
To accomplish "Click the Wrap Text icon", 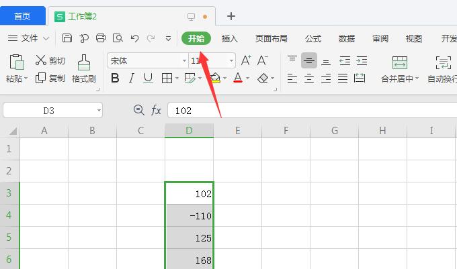I will tap(444, 62).
